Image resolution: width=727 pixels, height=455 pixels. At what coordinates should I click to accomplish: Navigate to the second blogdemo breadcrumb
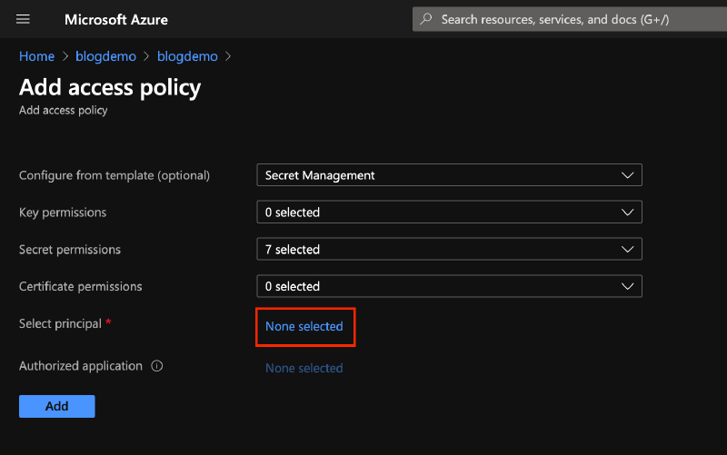coord(187,56)
